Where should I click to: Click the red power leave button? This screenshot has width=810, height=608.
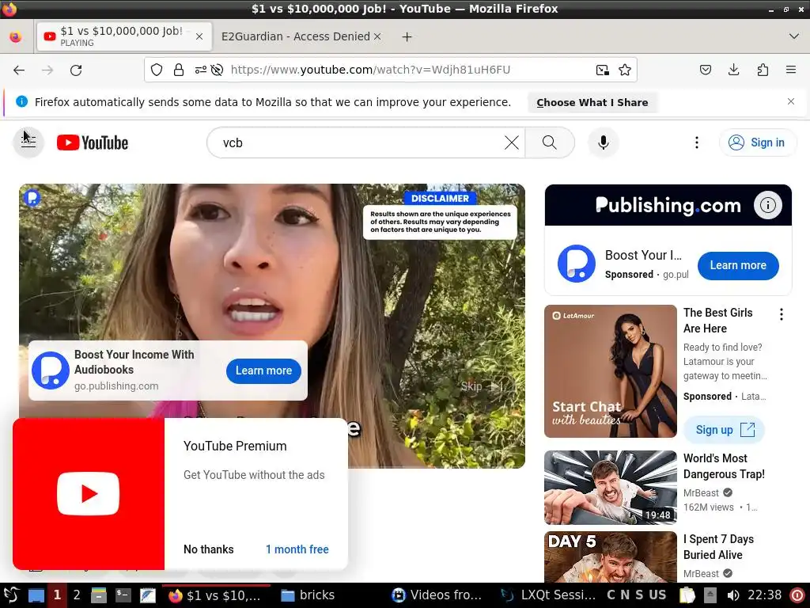pyautogui.click(x=797, y=595)
